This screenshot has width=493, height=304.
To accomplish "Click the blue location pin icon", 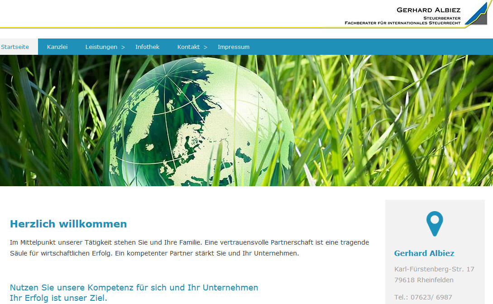I will coord(435,223).
